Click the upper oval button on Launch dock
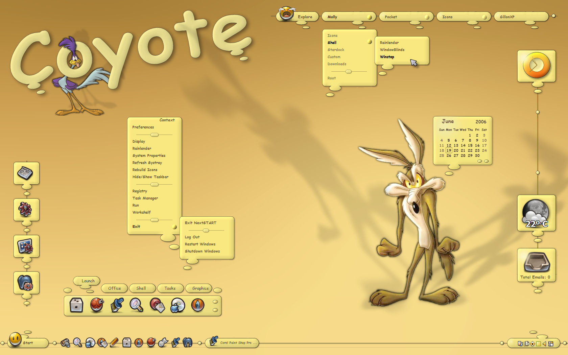 click(x=215, y=302)
